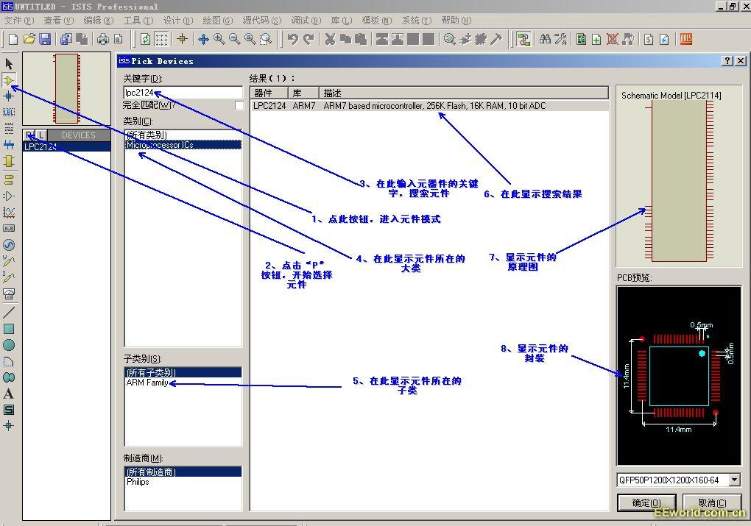Screen dimensions: 751x526
Task: Click the Property Assignment wrench icon
Action: pos(560,39)
